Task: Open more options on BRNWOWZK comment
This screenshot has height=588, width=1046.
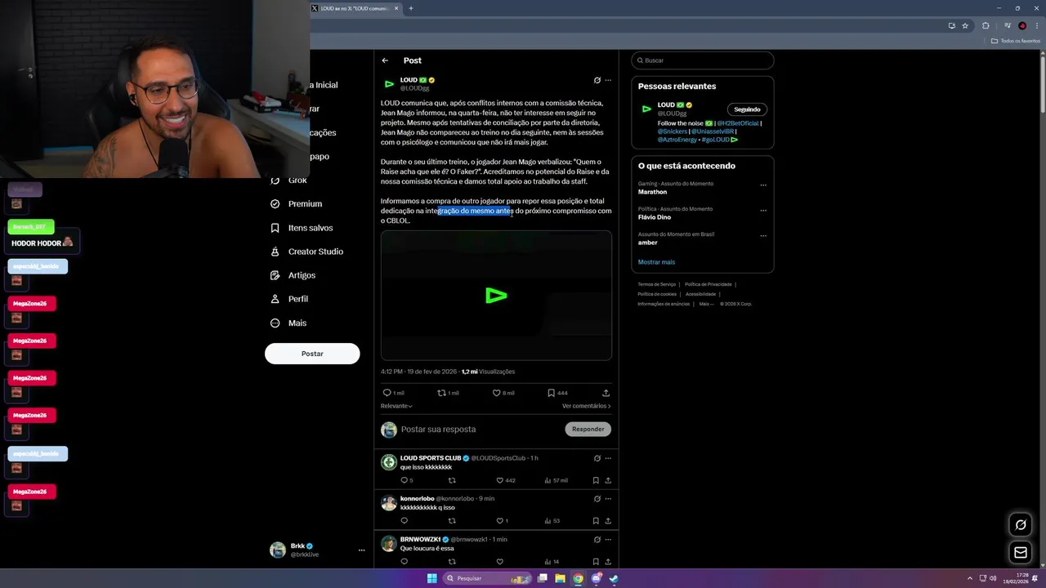Action: click(607, 539)
